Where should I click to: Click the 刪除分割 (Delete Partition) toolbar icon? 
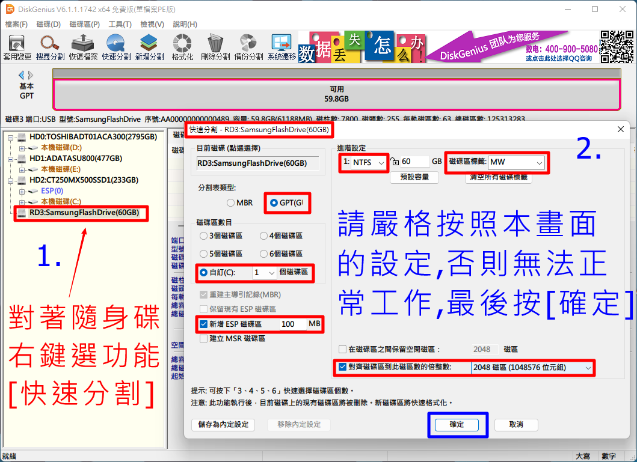(x=215, y=47)
